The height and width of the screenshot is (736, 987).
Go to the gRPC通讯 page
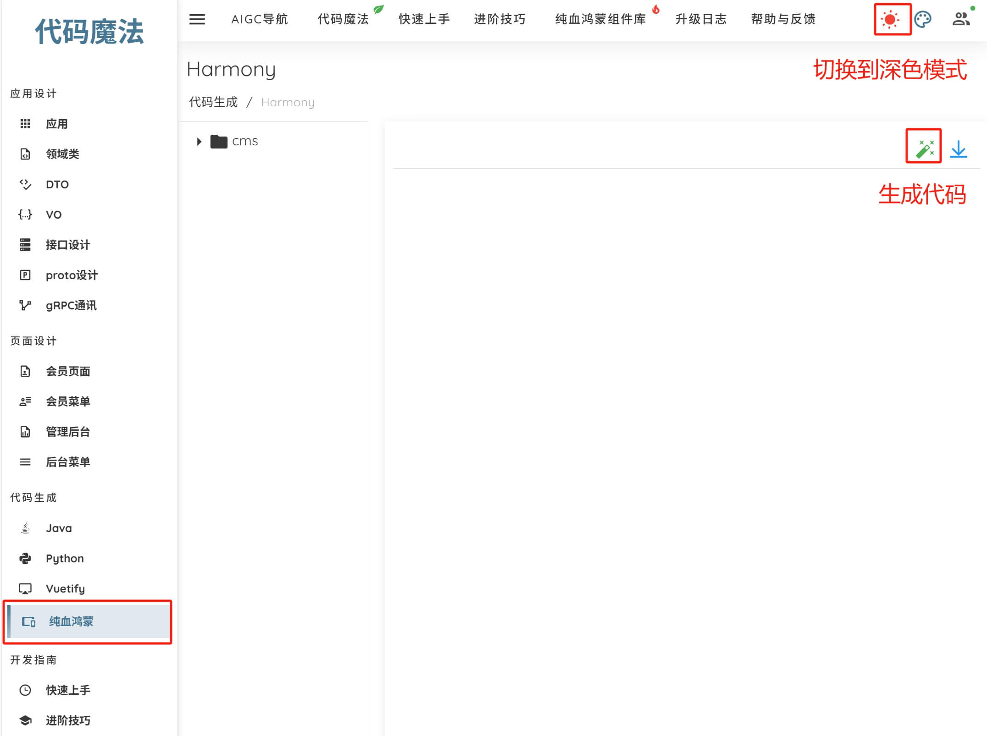pyautogui.click(x=71, y=305)
